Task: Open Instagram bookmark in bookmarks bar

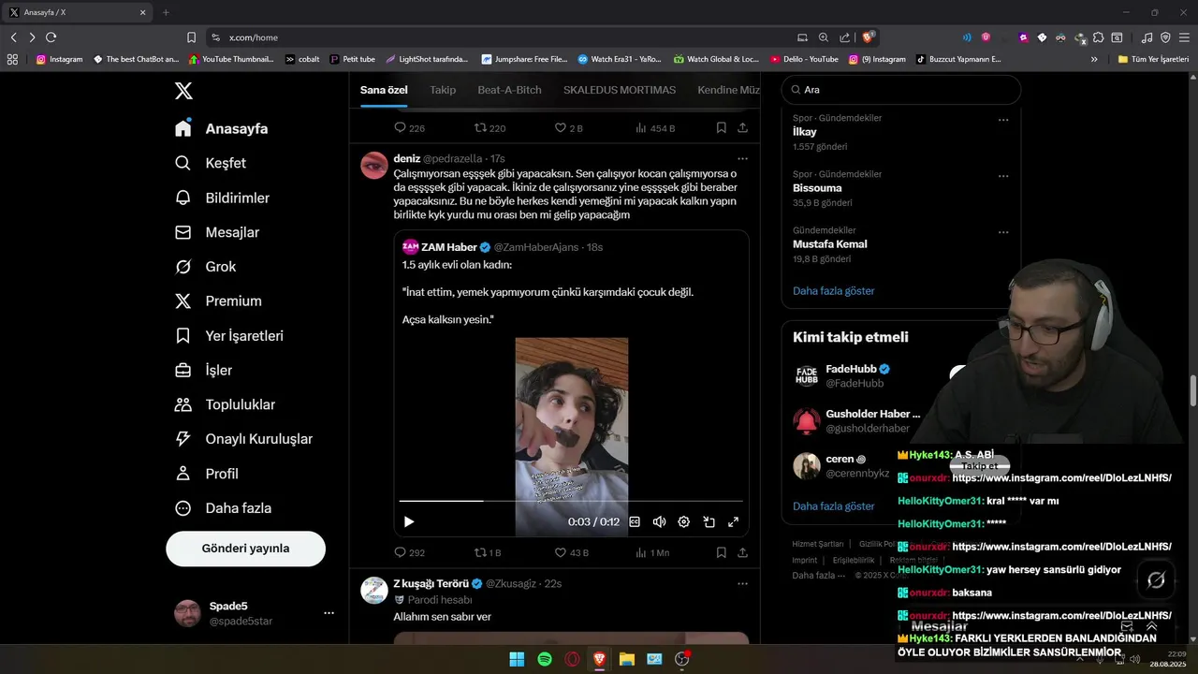Action: coord(59,59)
